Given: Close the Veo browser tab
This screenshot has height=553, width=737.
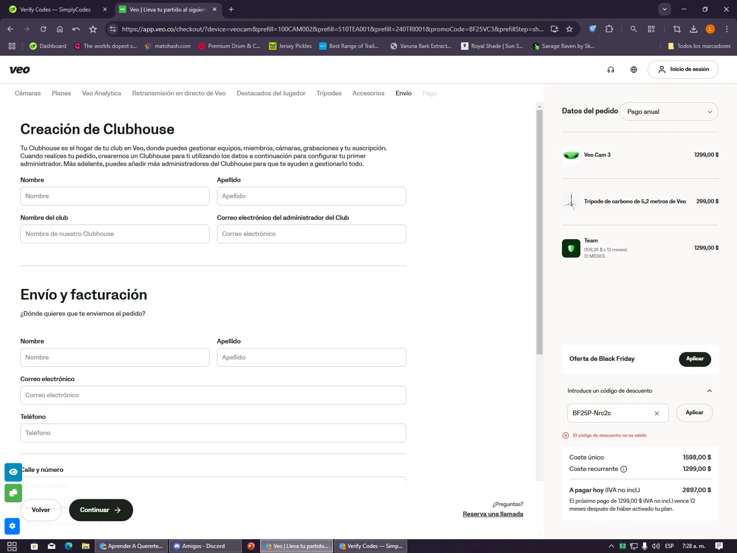Looking at the screenshot, I should point(215,9).
